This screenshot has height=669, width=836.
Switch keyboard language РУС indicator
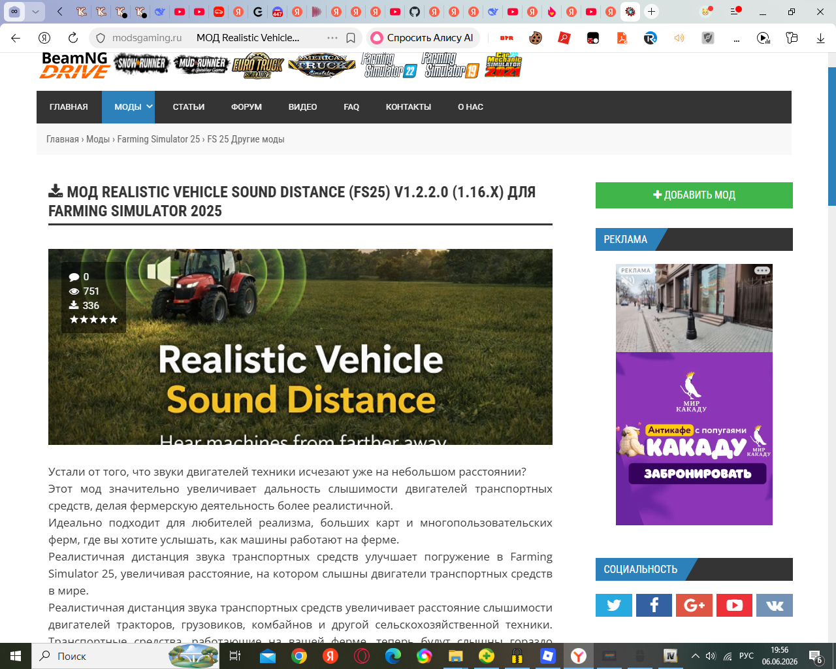747,656
